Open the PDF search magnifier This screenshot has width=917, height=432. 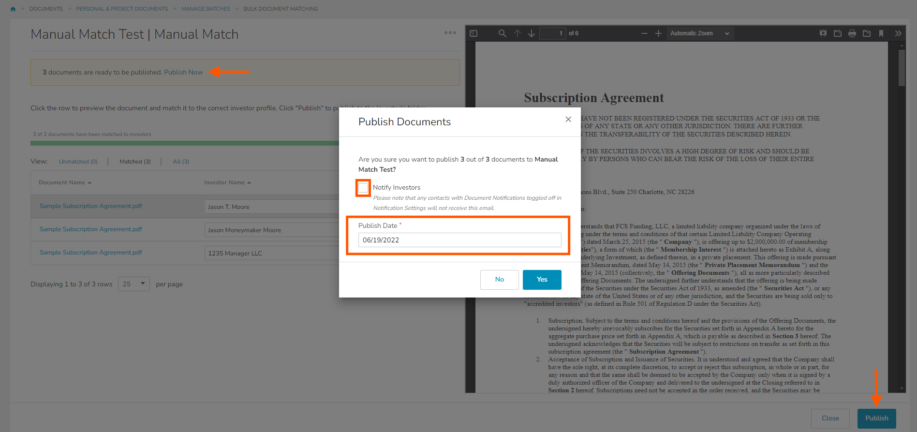point(502,33)
